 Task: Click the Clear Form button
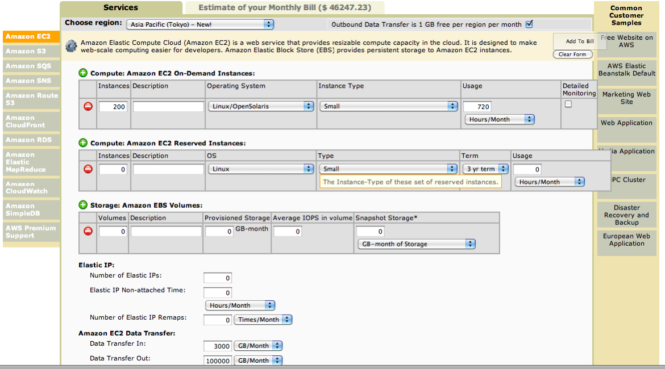pyautogui.click(x=572, y=54)
